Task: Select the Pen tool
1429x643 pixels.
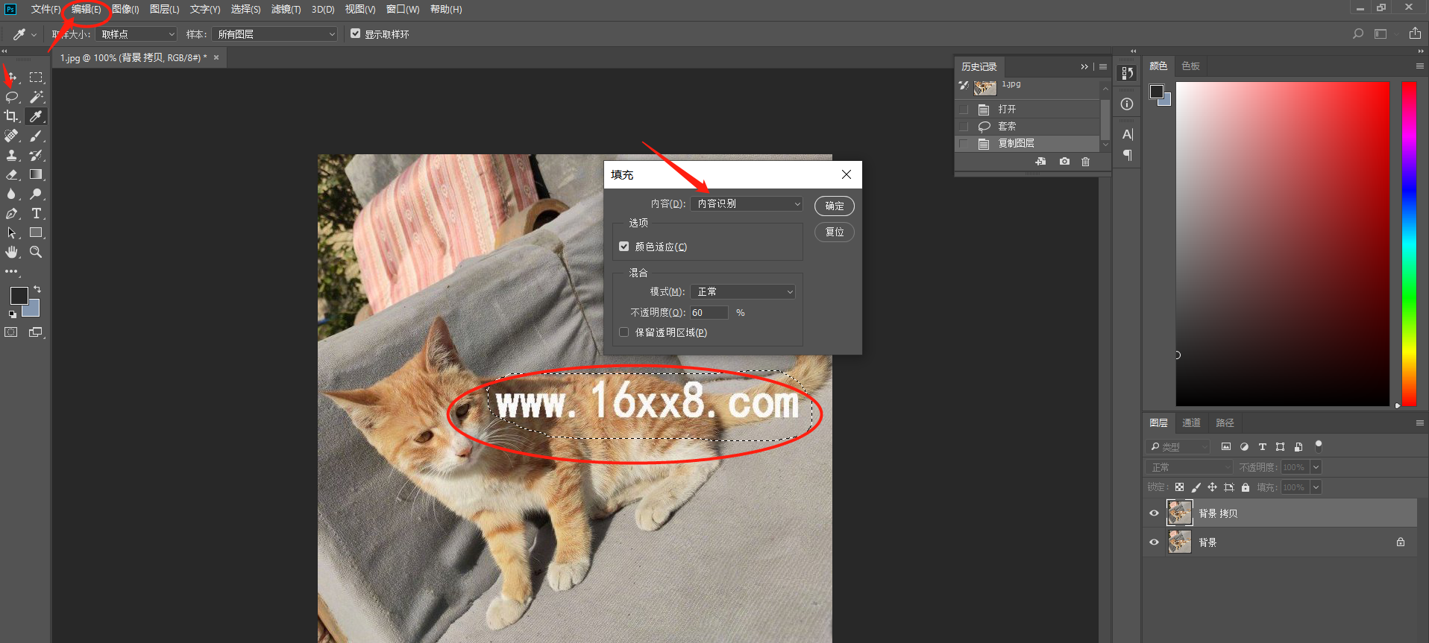Action: click(12, 213)
